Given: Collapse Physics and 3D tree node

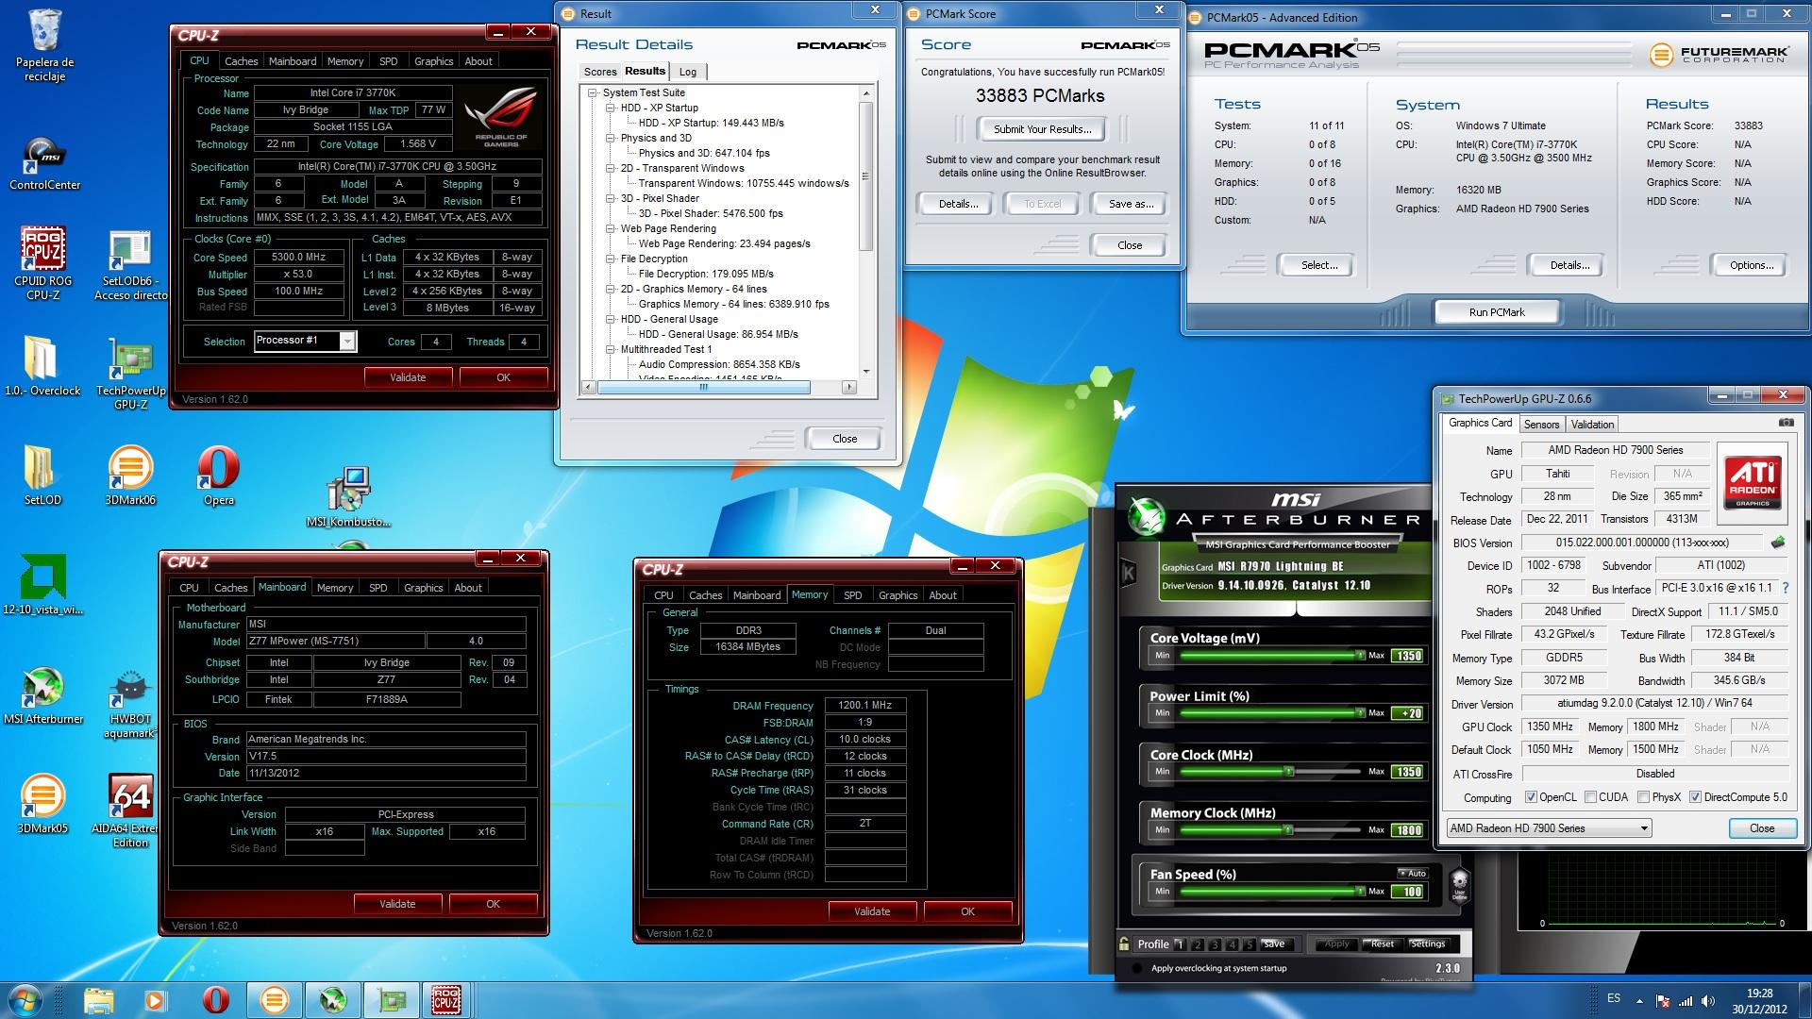Looking at the screenshot, I should coord(611,138).
